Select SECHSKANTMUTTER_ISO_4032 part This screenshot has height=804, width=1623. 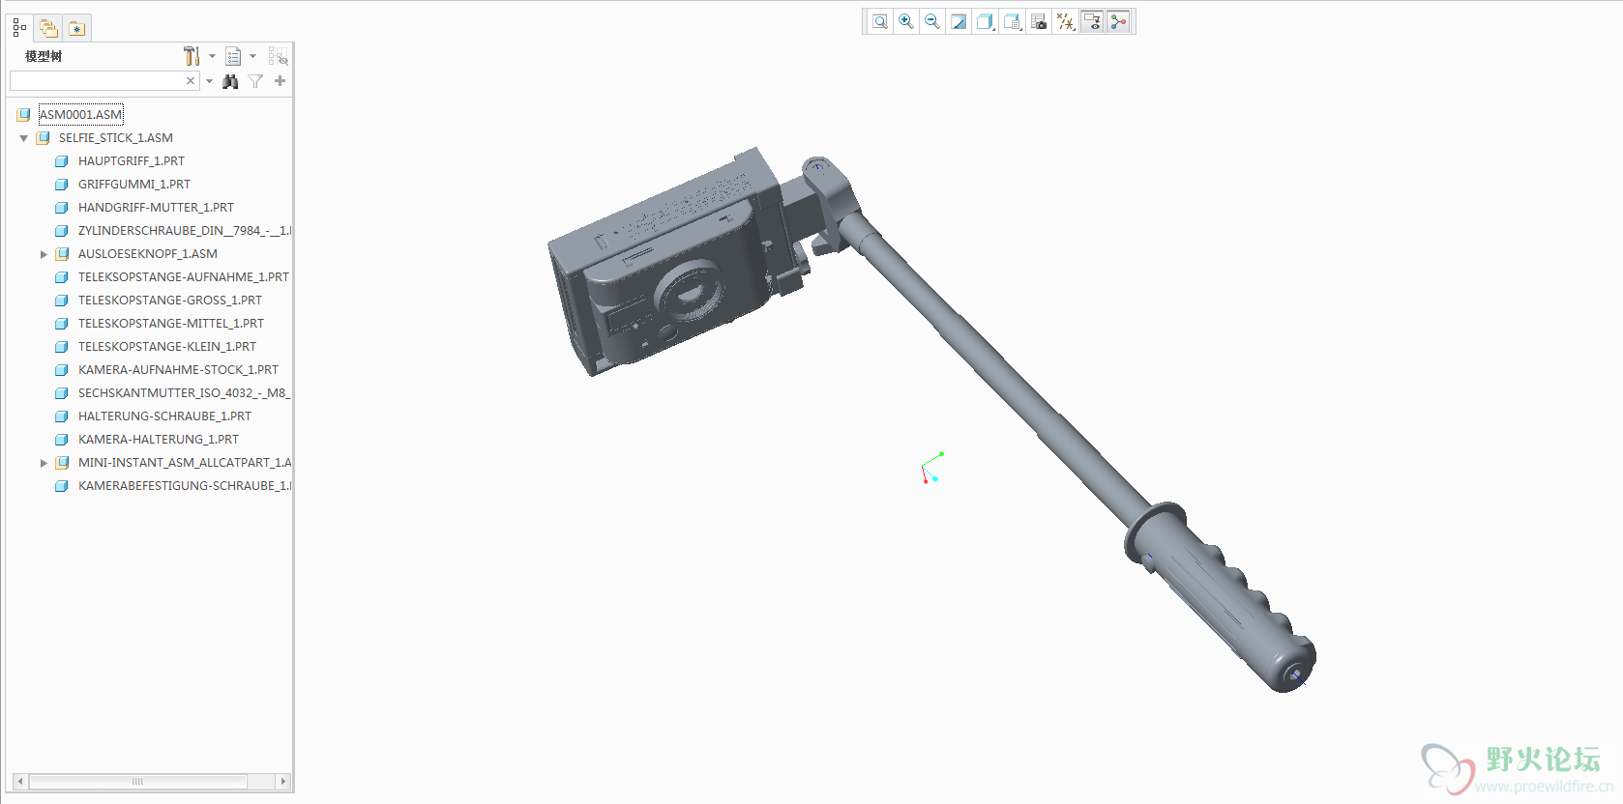click(184, 393)
